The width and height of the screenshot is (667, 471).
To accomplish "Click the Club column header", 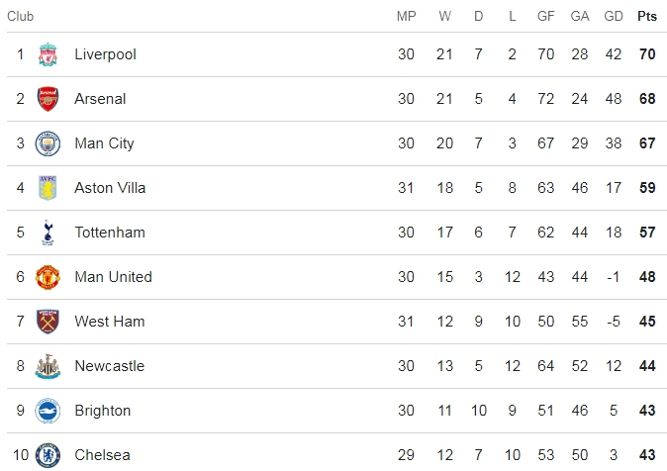I will click(x=20, y=16).
